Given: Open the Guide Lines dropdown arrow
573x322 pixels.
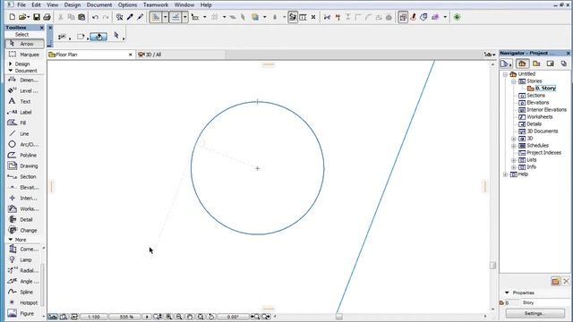Looking at the screenshot, I should pos(165,17).
